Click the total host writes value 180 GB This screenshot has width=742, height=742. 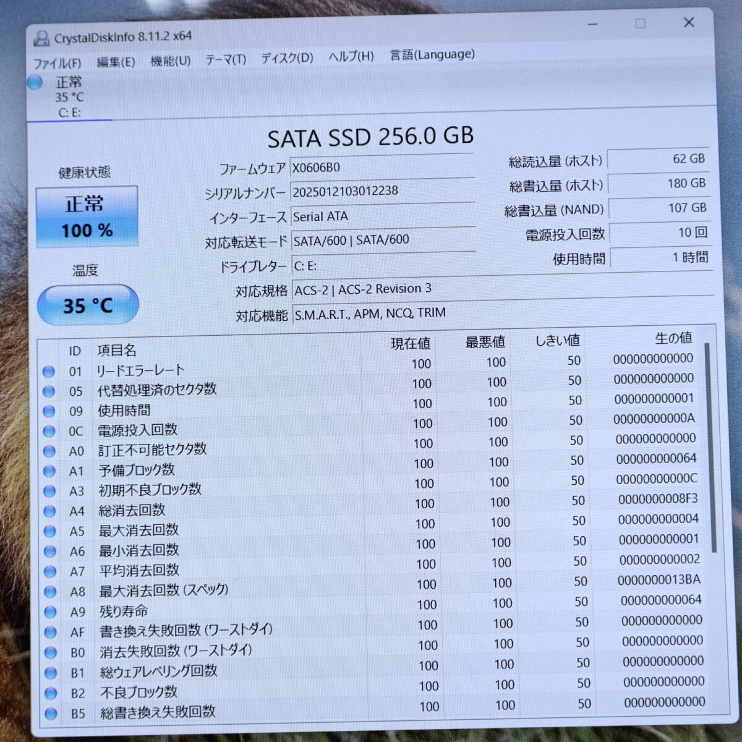(659, 184)
